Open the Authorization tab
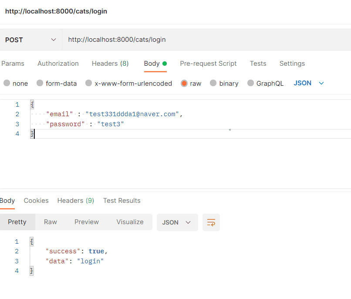The height and width of the screenshot is (299, 351). (58, 64)
